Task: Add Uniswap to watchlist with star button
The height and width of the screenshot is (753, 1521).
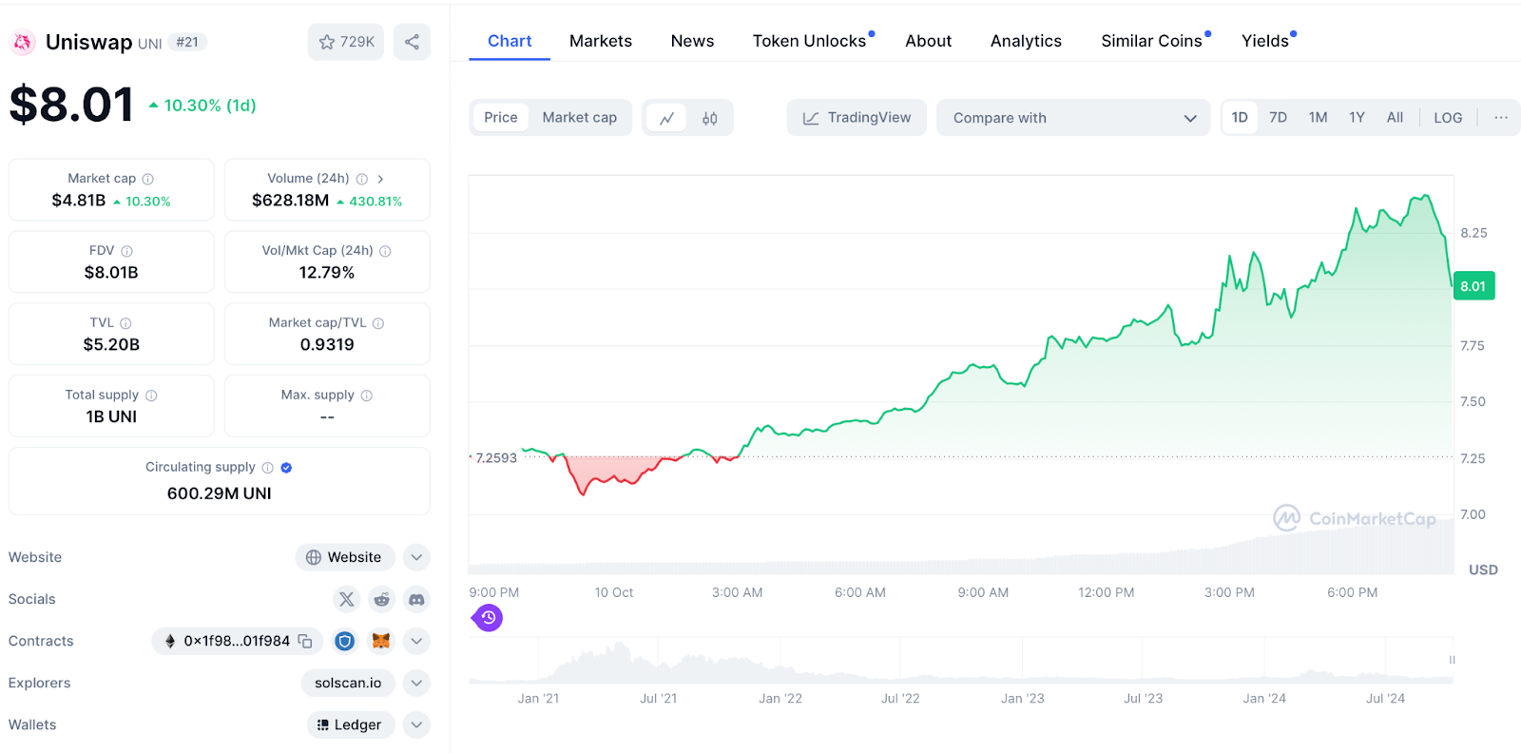Action: tap(346, 42)
